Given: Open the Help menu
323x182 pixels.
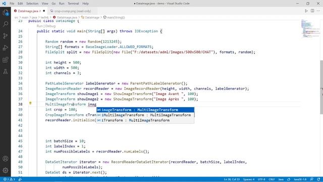Looking at the screenshot, I should pos(85,4).
